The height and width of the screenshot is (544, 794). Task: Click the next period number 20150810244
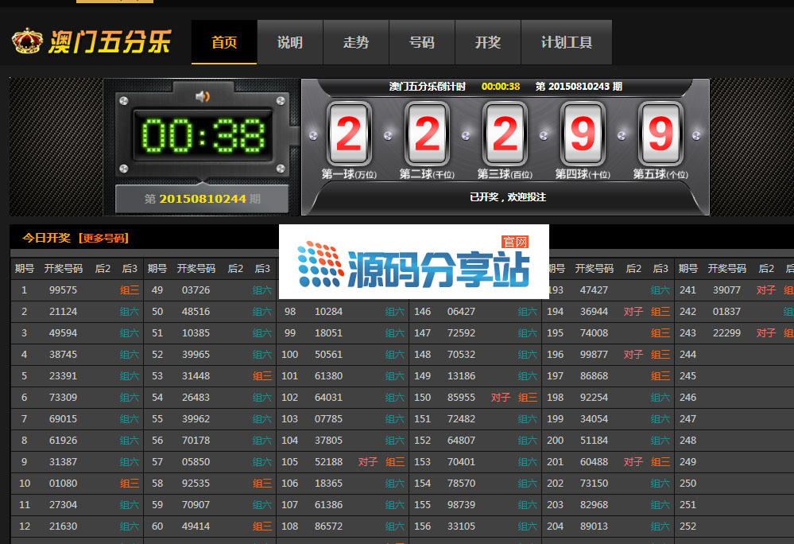pos(203,199)
